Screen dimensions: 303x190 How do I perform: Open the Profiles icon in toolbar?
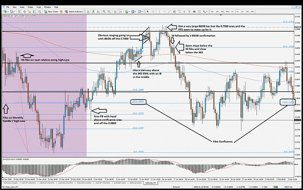coord(12,12)
